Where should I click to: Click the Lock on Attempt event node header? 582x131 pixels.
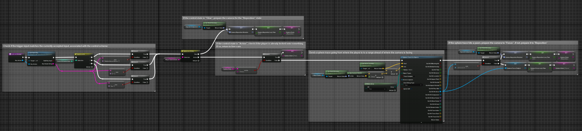pyautogui.click(x=16, y=54)
